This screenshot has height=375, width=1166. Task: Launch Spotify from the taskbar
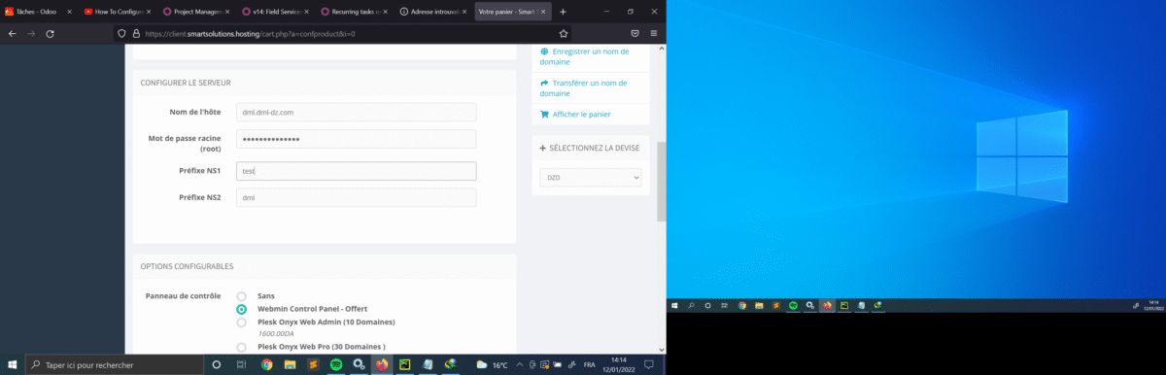click(x=336, y=364)
